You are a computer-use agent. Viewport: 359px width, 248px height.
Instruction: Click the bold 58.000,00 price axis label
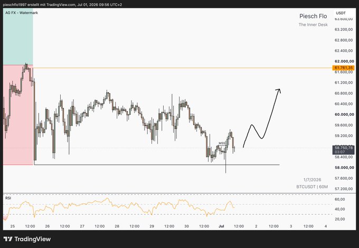tap(344, 167)
